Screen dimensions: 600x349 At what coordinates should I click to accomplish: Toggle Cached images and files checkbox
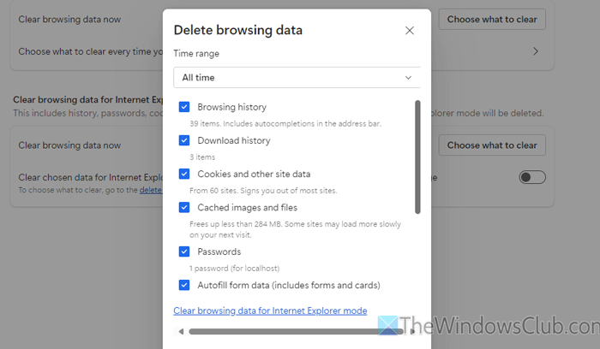(x=184, y=208)
